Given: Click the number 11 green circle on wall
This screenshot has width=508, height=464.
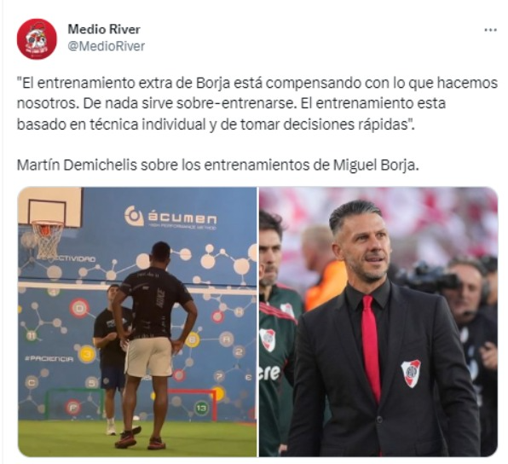Looking at the screenshot, I should (x=31, y=335).
